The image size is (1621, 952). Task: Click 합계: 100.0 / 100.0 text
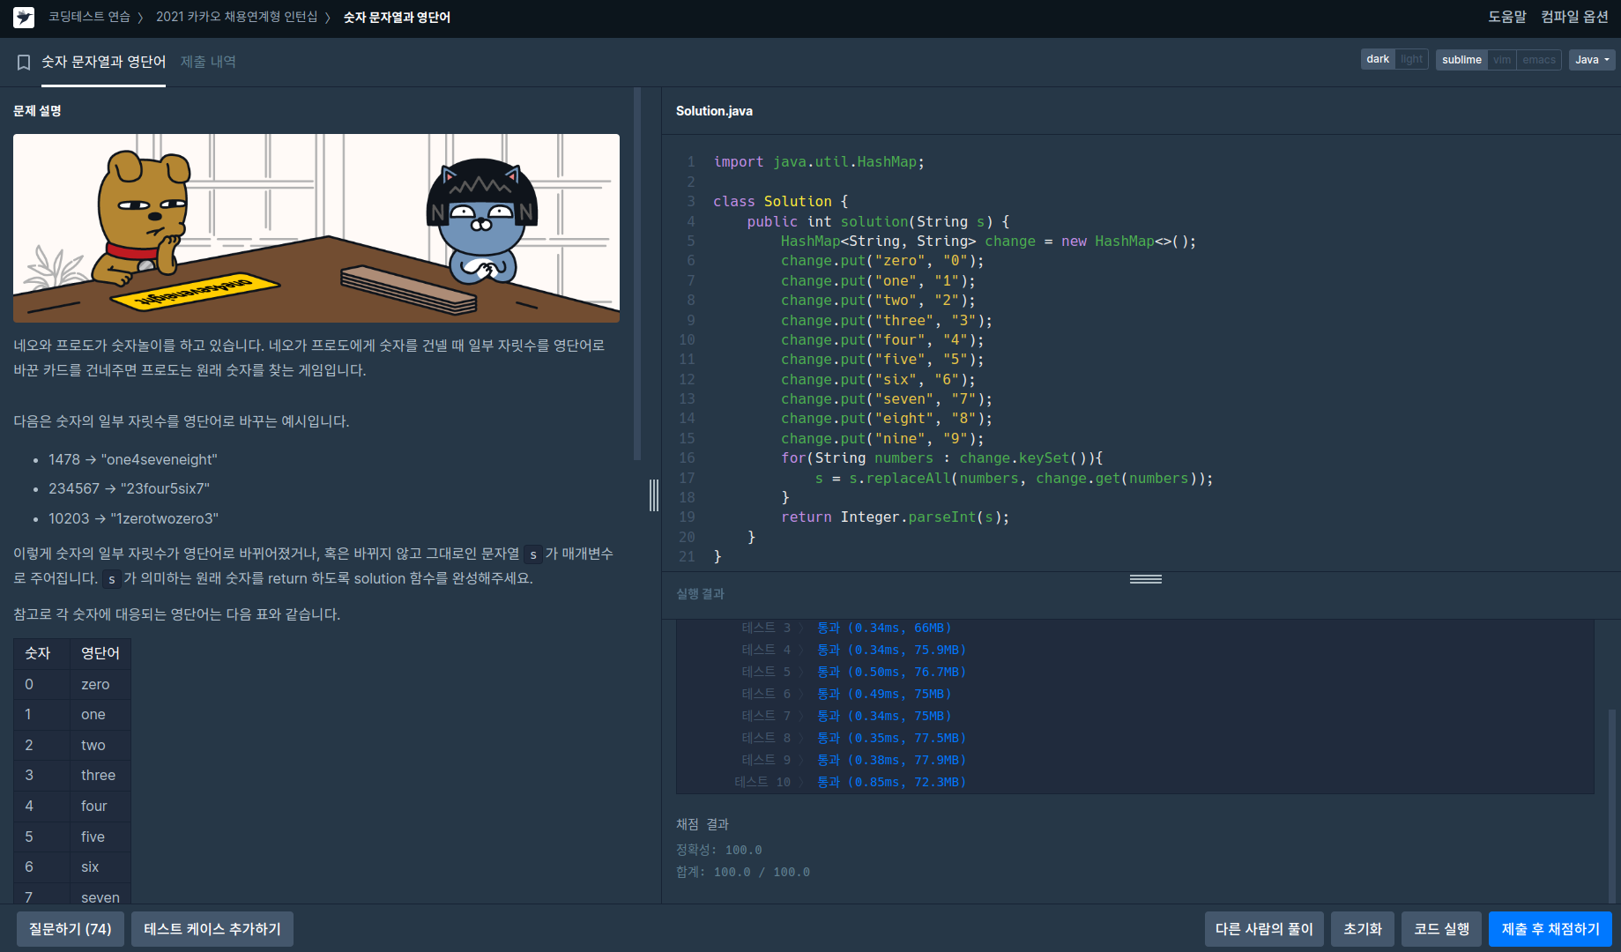[742, 872]
